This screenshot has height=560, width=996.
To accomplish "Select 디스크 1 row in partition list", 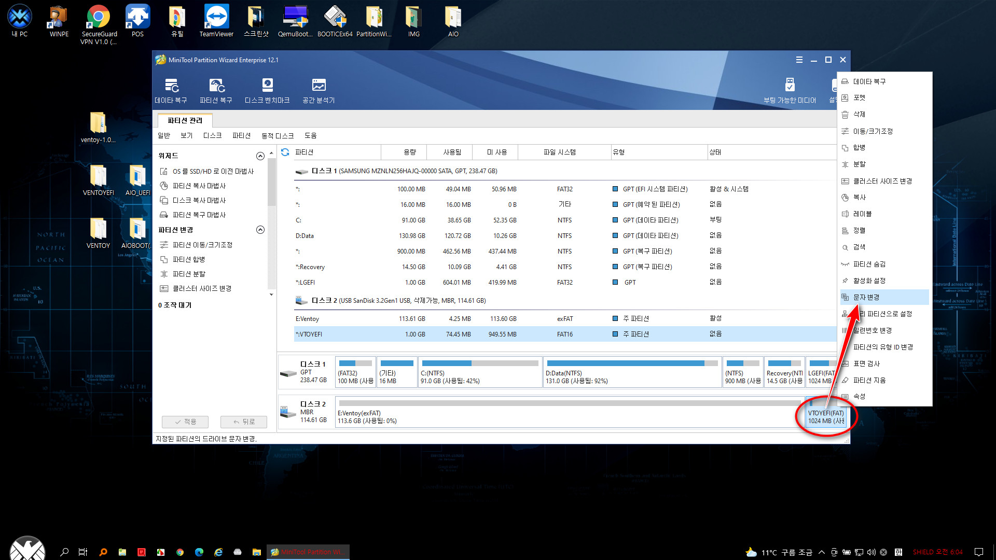I will pyautogui.click(x=564, y=171).
